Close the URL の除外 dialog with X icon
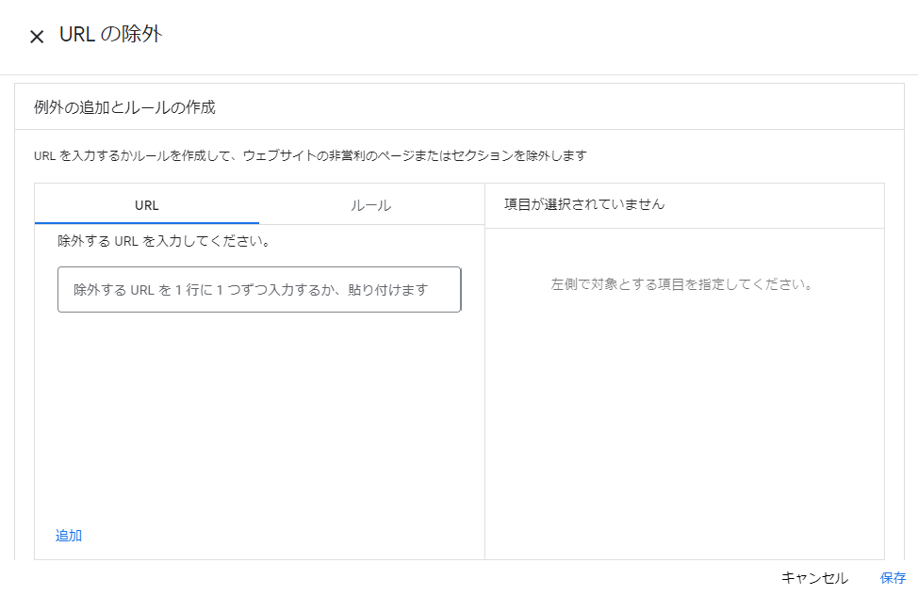 click(x=37, y=37)
